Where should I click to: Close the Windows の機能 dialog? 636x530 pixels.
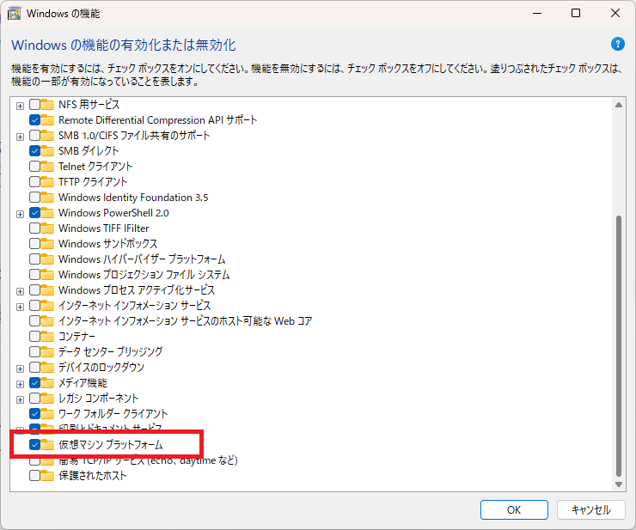click(615, 13)
